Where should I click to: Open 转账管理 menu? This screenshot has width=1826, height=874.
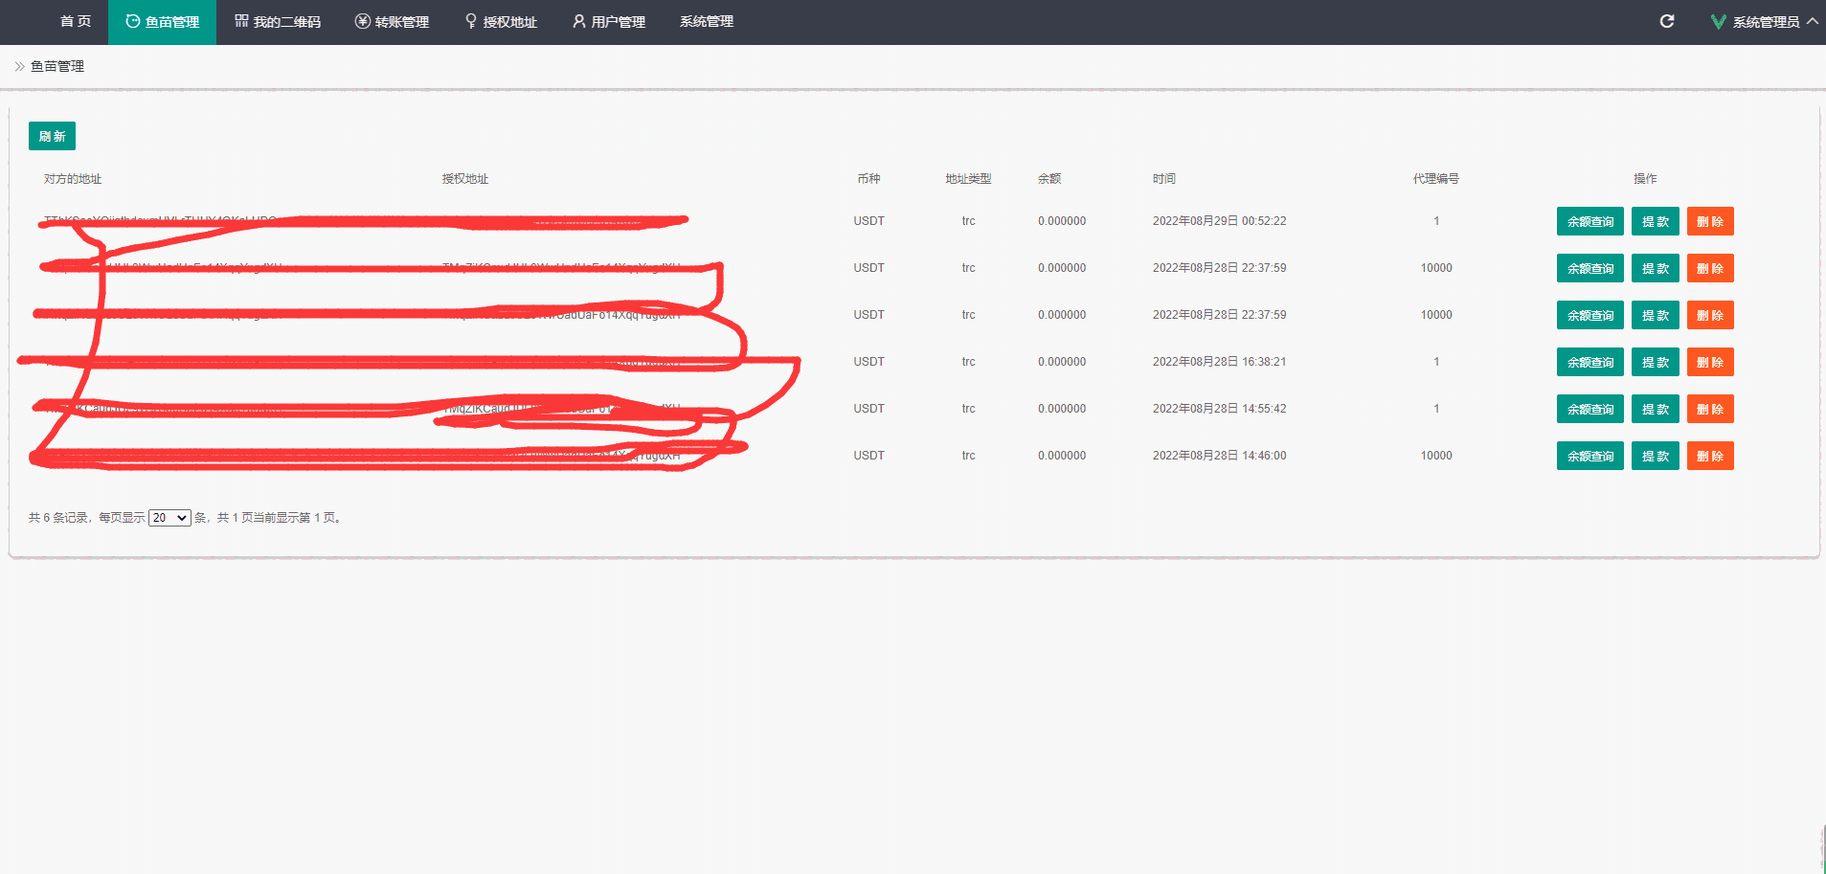point(392,22)
